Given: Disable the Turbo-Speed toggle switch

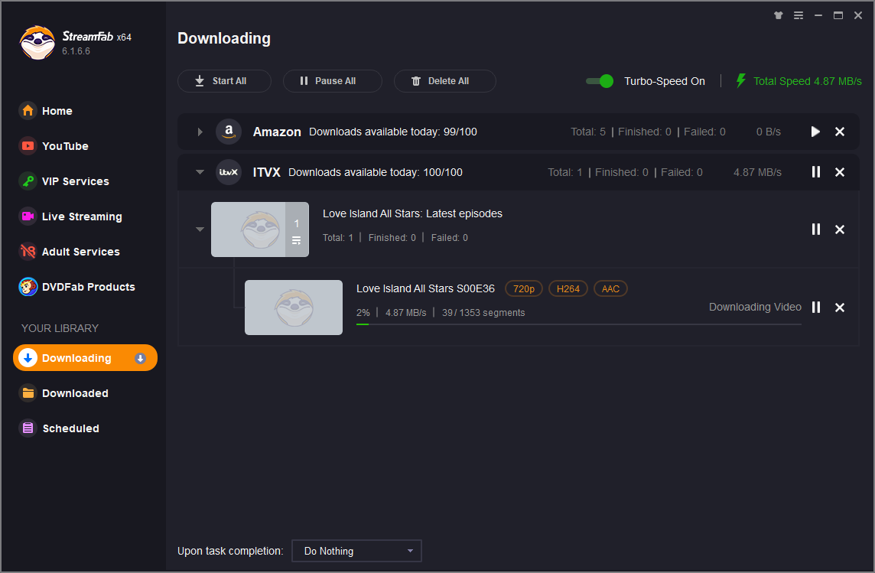Looking at the screenshot, I should [x=600, y=81].
